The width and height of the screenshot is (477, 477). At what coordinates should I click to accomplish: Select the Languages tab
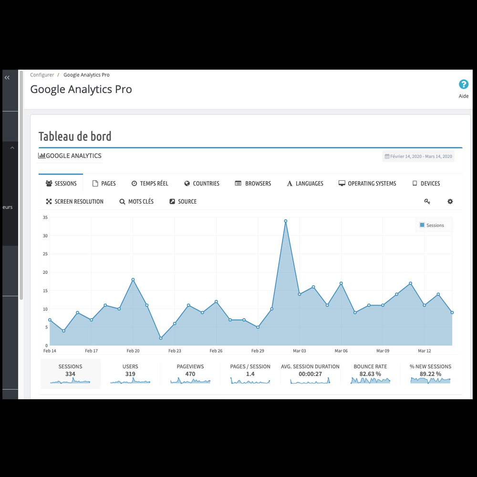click(x=305, y=184)
